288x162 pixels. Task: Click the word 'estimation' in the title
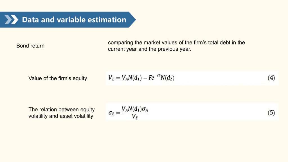tap(107, 20)
